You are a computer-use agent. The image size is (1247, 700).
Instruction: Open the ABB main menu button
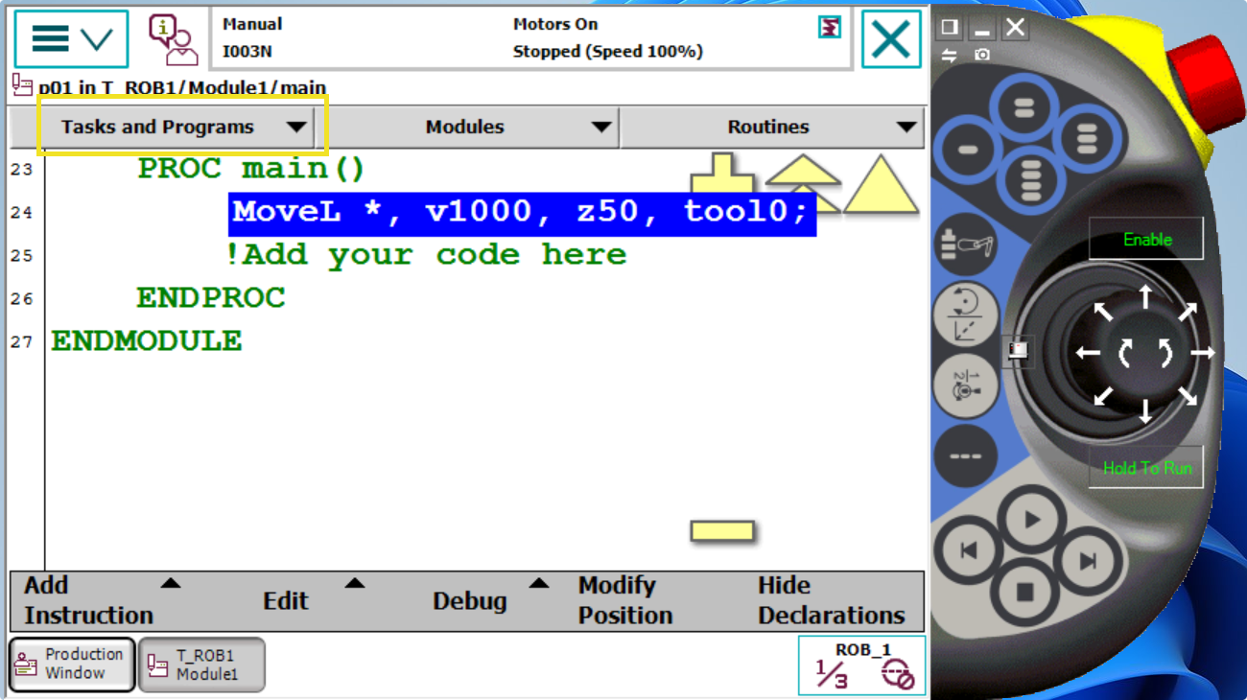(71, 39)
